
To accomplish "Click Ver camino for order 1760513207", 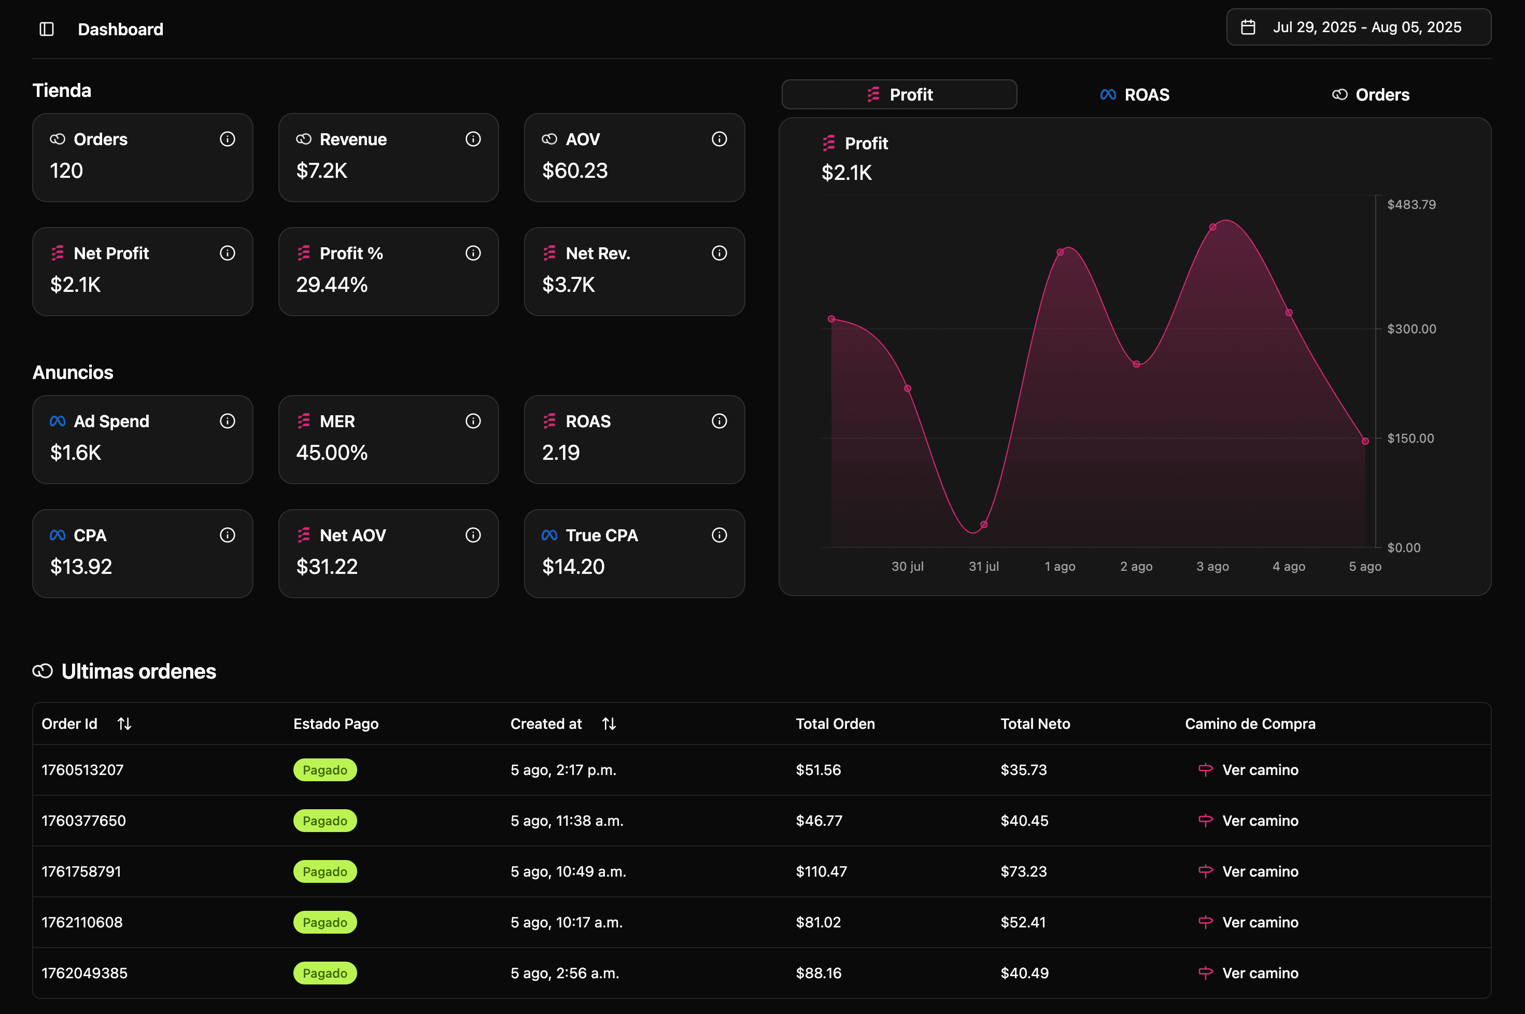I will [x=1260, y=769].
